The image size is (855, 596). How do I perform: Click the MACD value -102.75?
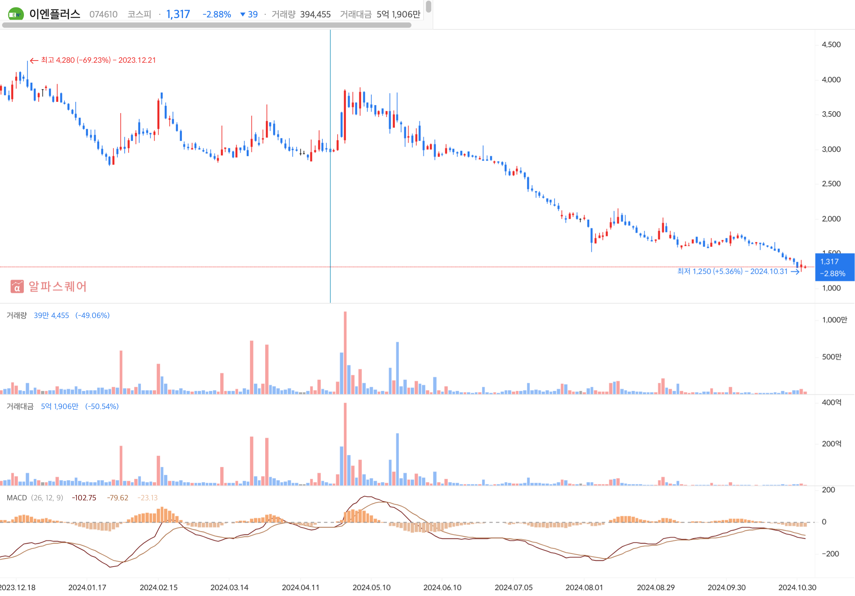(84, 498)
